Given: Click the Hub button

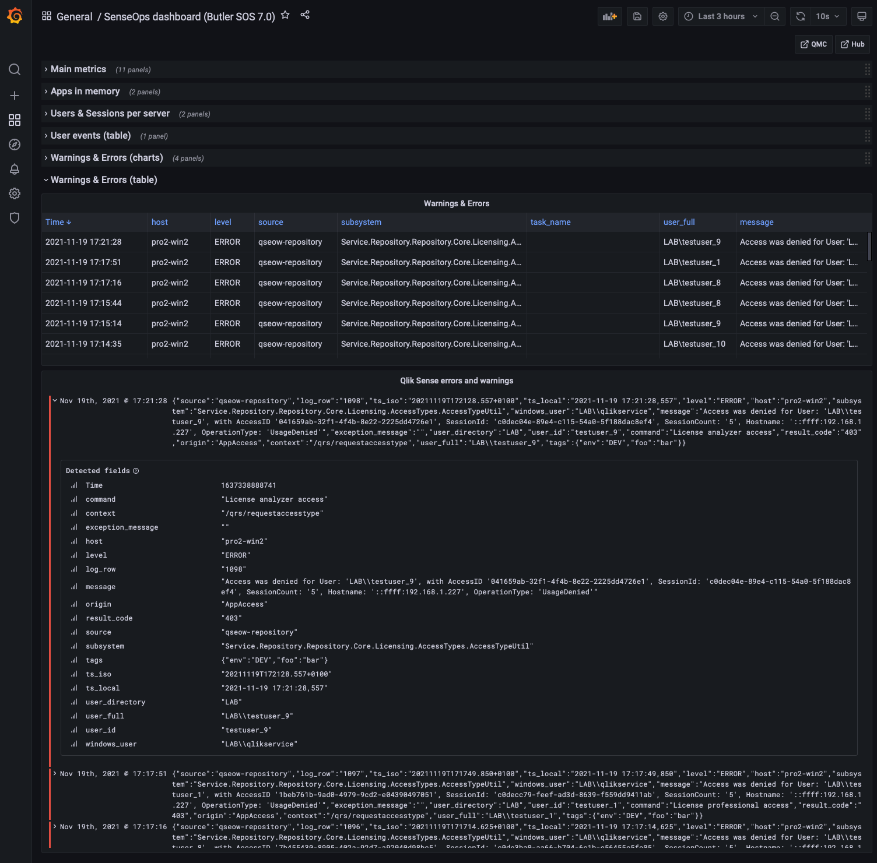Looking at the screenshot, I should click(852, 44).
